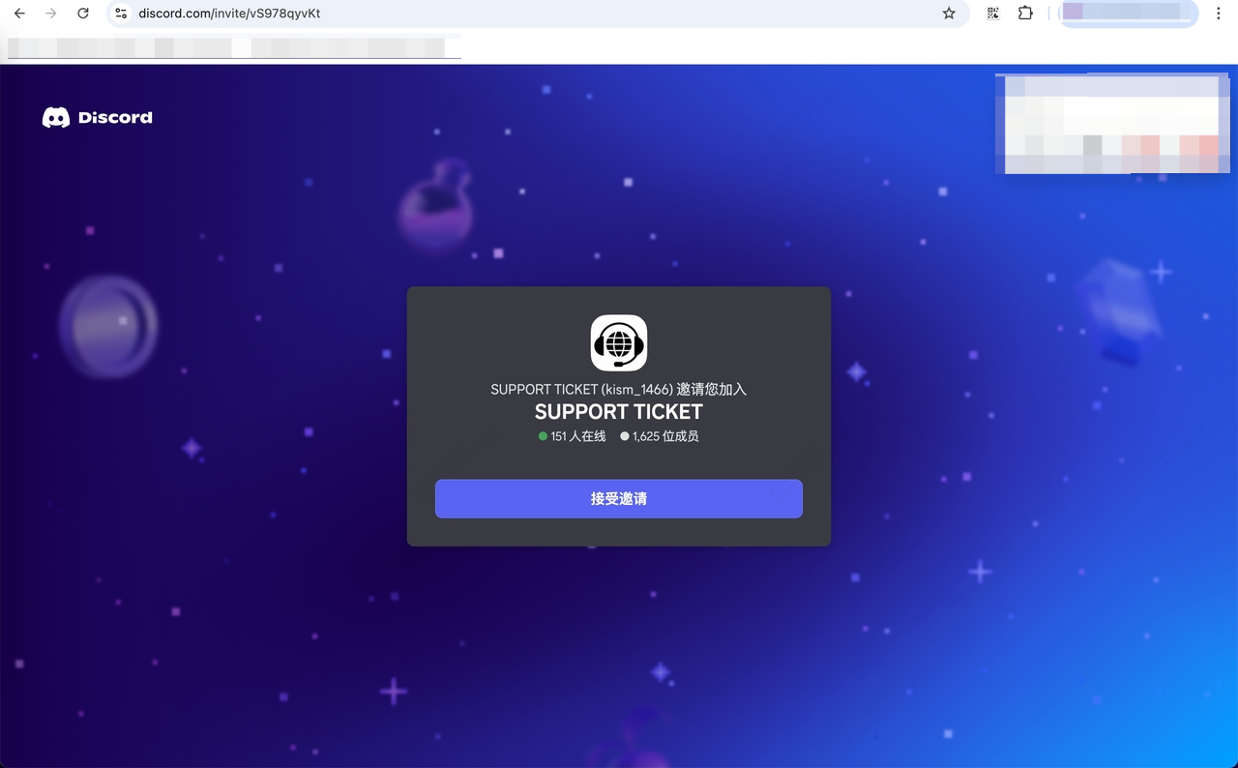Click the kism_1466 inviter text line
Viewport: 1238px width, 768px height.
point(619,389)
